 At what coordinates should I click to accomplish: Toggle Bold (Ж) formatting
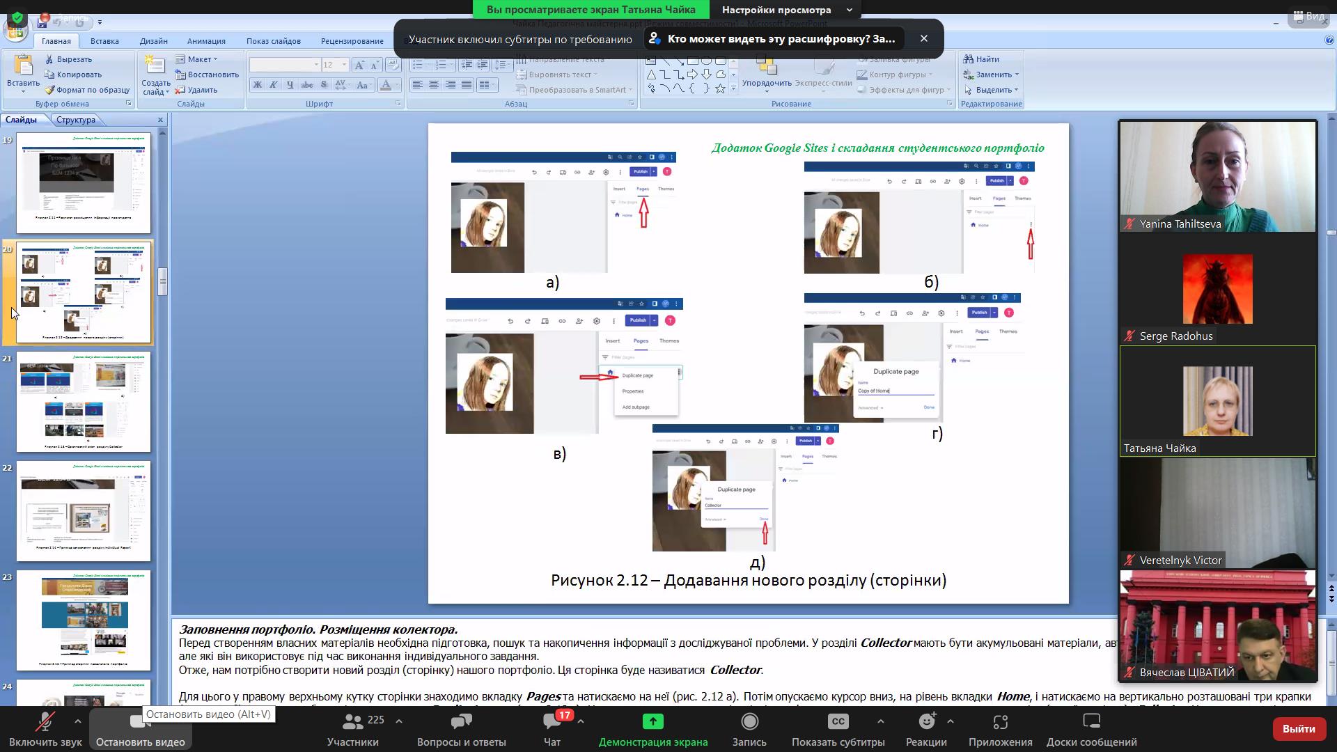257,85
